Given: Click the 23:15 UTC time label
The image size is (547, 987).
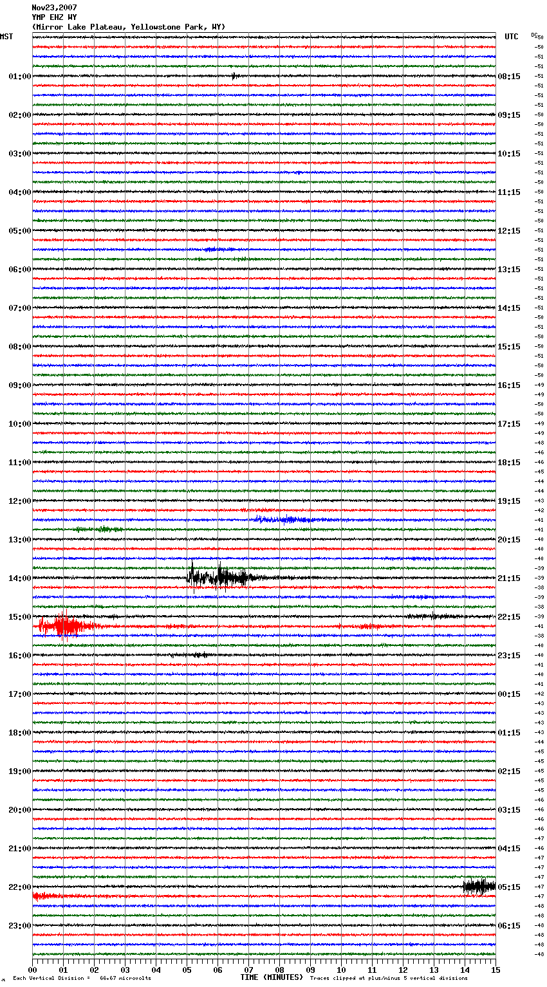Looking at the screenshot, I should (509, 656).
